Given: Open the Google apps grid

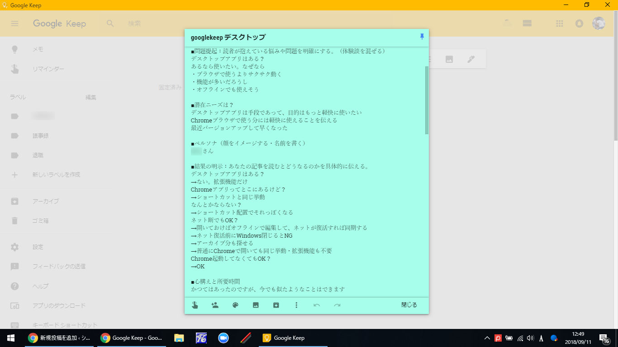Looking at the screenshot, I should click(560, 23).
